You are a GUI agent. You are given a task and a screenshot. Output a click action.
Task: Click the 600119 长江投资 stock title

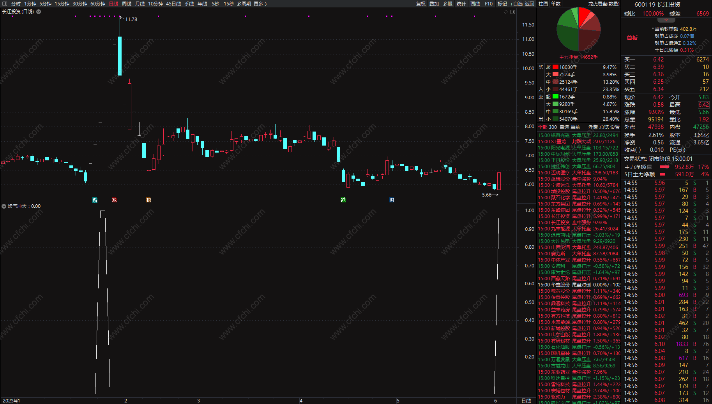click(657, 4)
